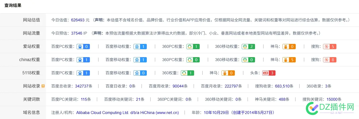This screenshot has height=119, width=359.
Task: Open Baidu monthly index 222797 link
Action: [231, 86]
